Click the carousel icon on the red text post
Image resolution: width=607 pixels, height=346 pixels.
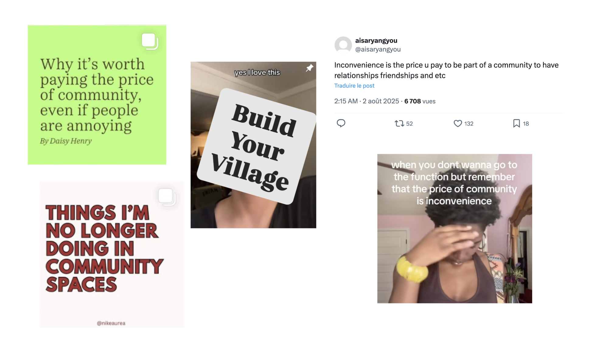coord(167,196)
